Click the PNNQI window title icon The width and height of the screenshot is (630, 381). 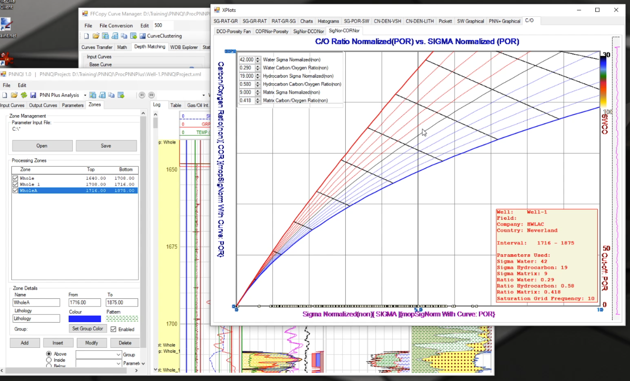click(4, 74)
